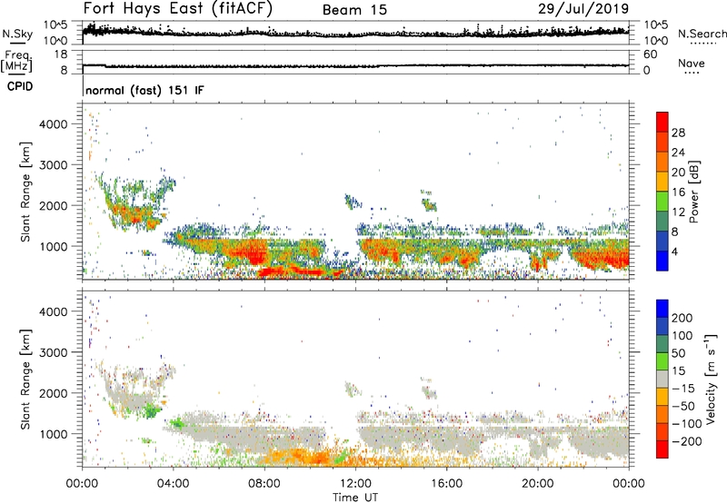Select the date text "29/Jul/2019"
The image size is (727, 503).
(583, 9)
